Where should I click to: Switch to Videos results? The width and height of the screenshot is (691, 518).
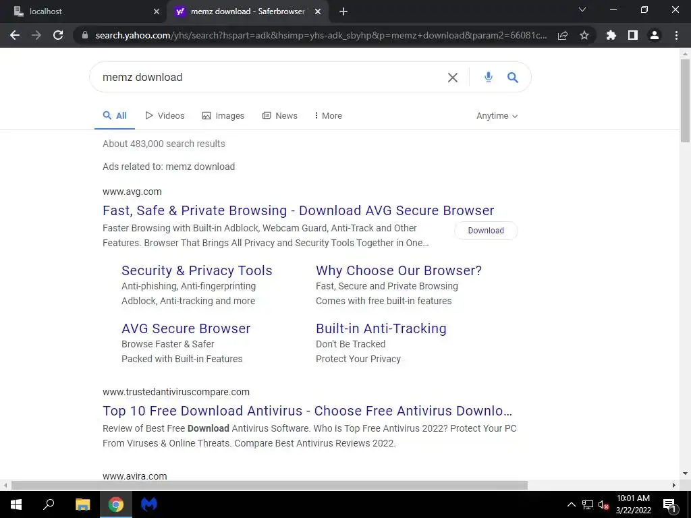pyautogui.click(x=165, y=116)
